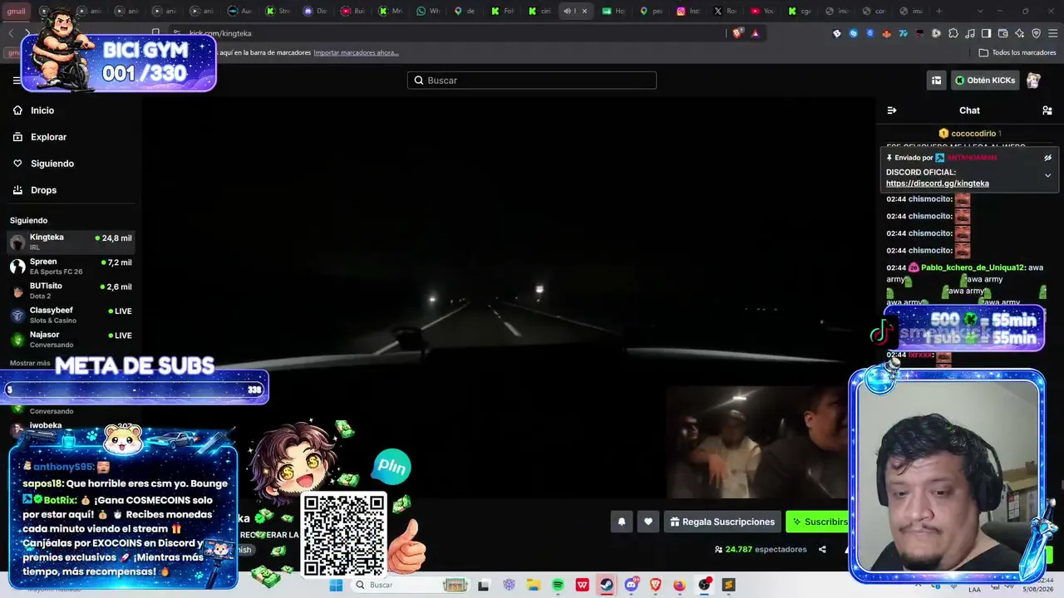Click username cococodirlo in chat
The image size is (1064, 598).
pos(973,134)
